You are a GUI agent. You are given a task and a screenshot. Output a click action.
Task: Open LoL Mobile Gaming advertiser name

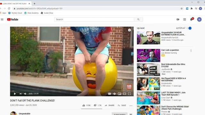click(x=169, y=53)
